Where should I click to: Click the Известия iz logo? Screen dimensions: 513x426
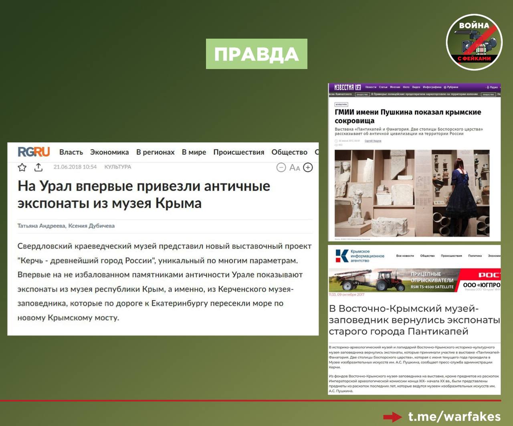[x=347, y=87]
